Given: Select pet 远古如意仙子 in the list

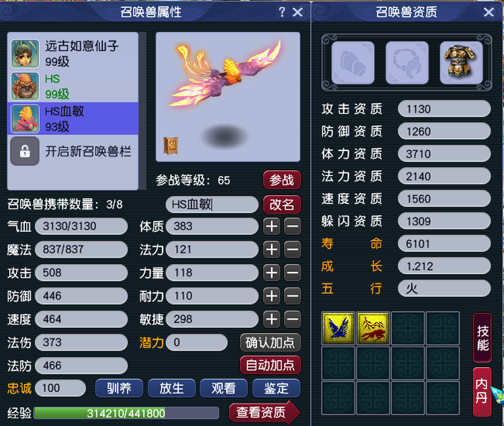Looking at the screenshot, I should tap(73, 53).
